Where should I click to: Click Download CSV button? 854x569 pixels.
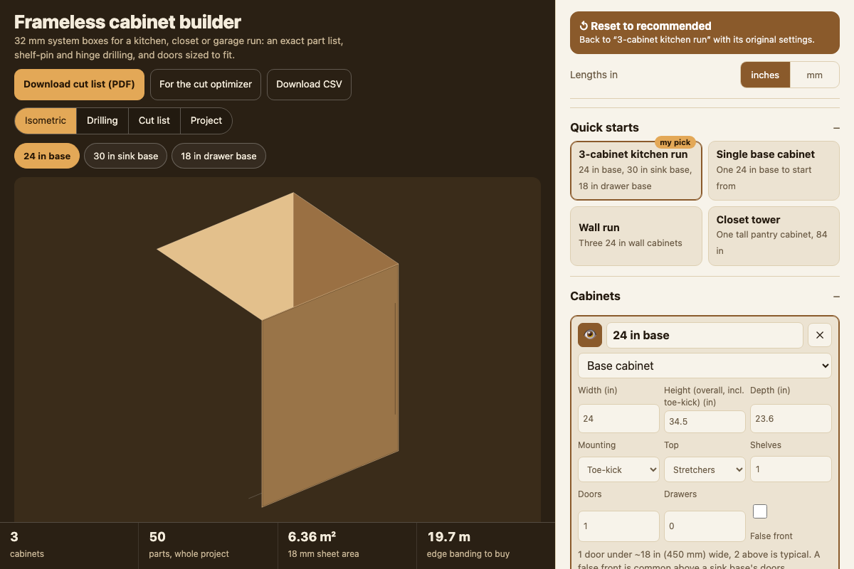pos(309,85)
